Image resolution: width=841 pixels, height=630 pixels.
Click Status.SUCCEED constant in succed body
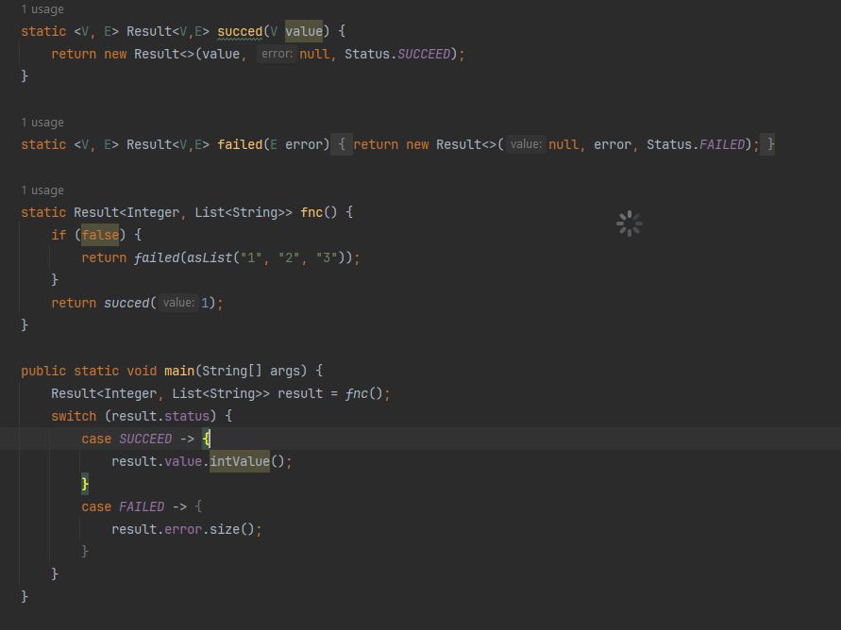point(424,54)
